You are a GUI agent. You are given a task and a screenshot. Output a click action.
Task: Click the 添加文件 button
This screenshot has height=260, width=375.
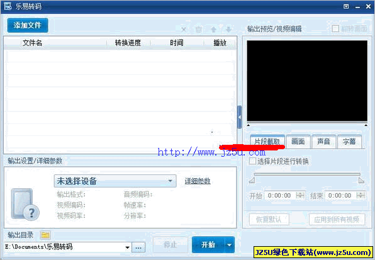pos(28,25)
